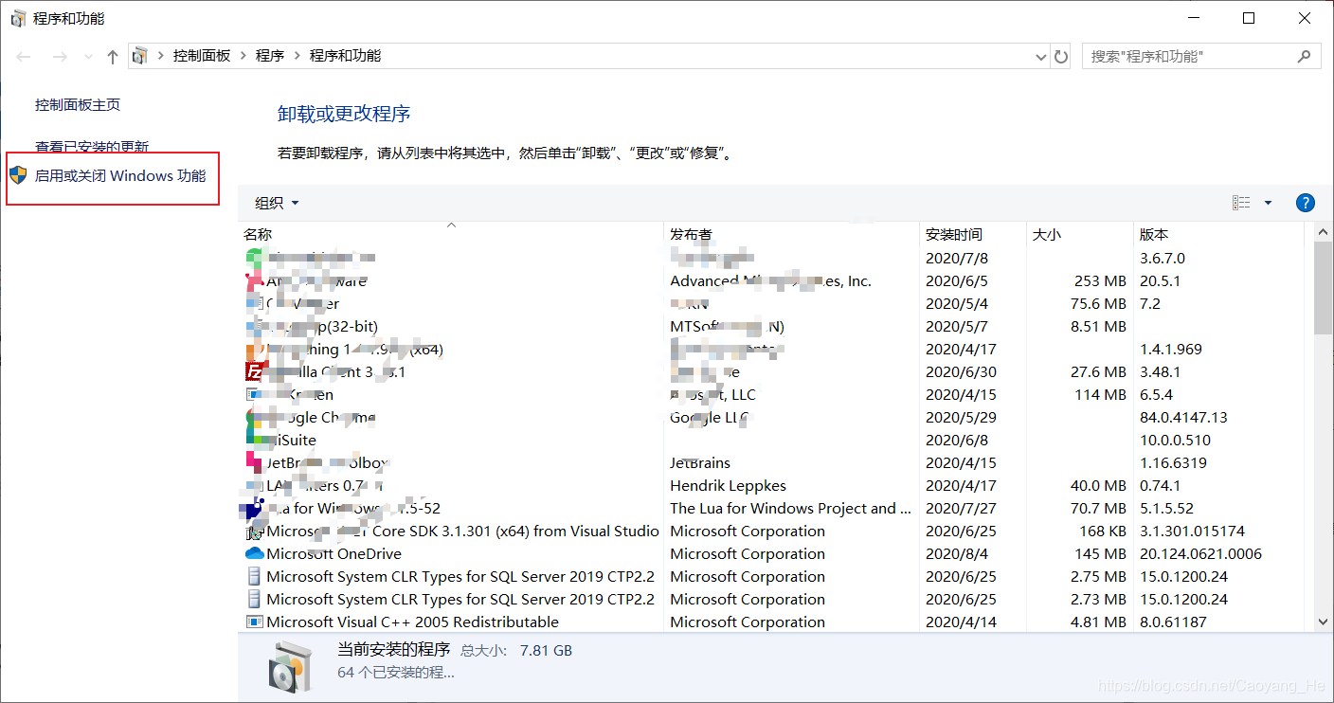Click the address bar Control Panel icon
This screenshot has height=703, width=1334.
tap(140, 56)
